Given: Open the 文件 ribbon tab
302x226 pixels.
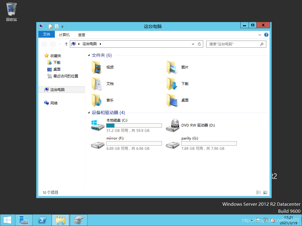Looking at the screenshot, I should (47, 34).
